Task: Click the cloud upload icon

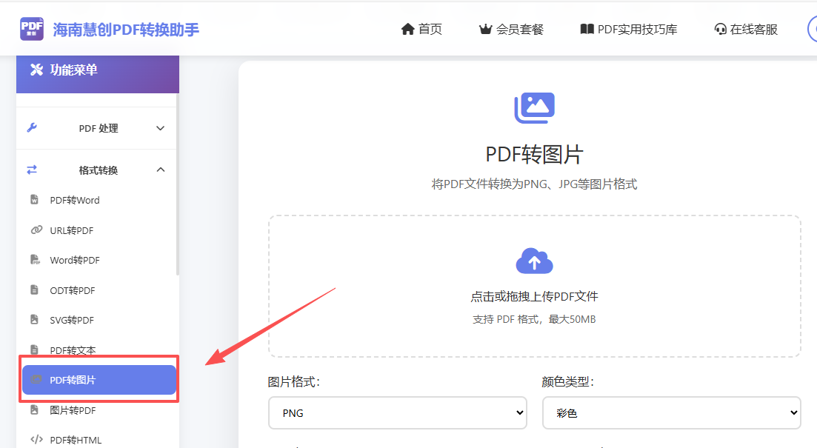Action: pos(534,261)
